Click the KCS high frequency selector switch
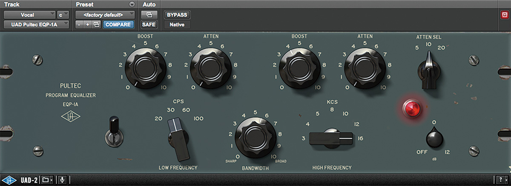This screenshot has height=186, width=511. (330, 138)
